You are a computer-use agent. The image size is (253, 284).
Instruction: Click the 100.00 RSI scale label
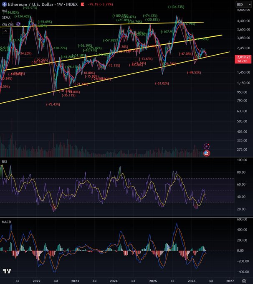pos(242,160)
